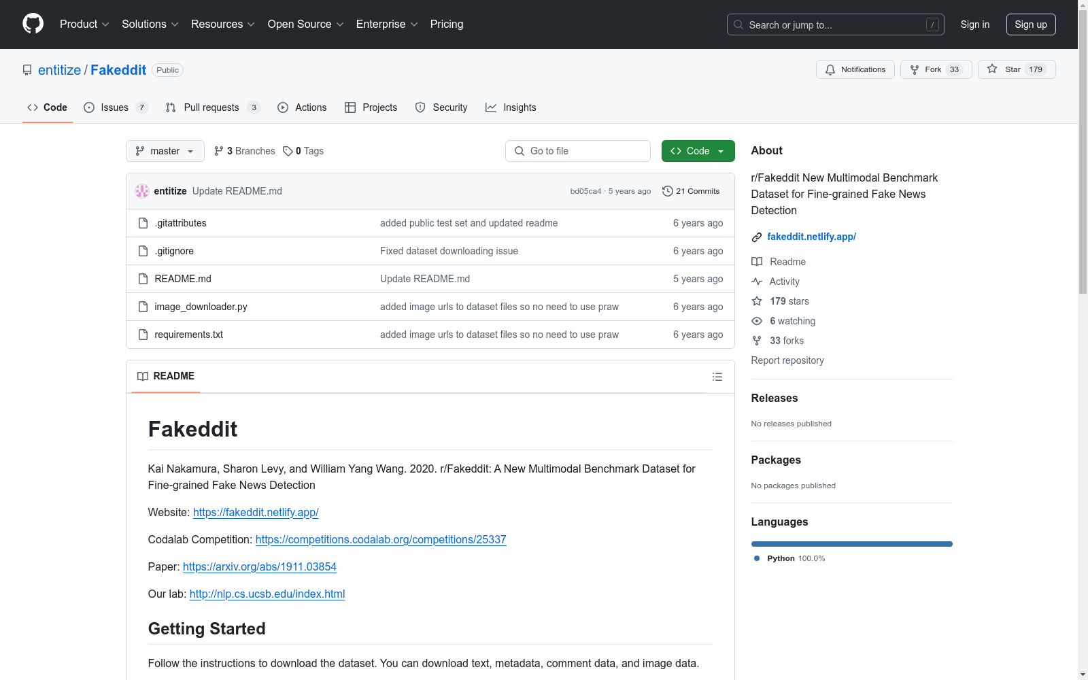The width and height of the screenshot is (1088, 680).
Task: Open the Security tab
Action: click(x=441, y=107)
